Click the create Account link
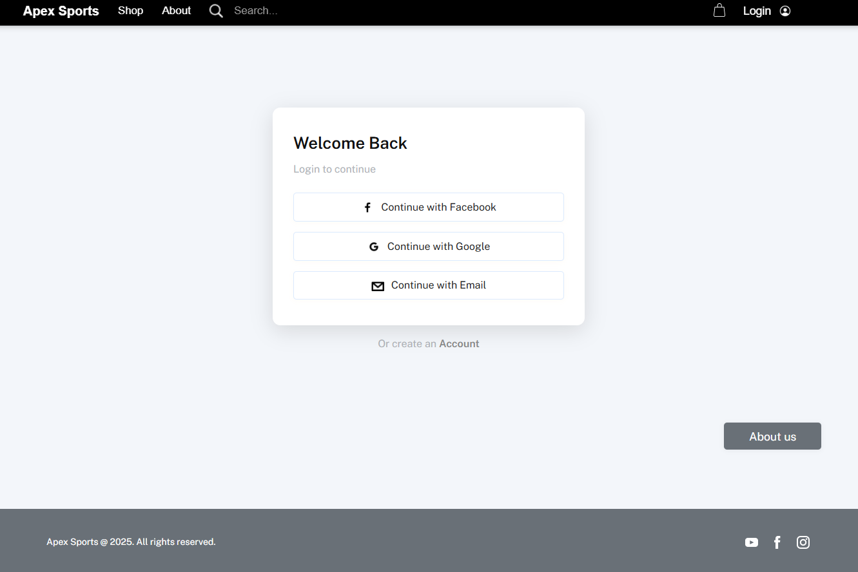The height and width of the screenshot is (572, 858). point(459,344)
